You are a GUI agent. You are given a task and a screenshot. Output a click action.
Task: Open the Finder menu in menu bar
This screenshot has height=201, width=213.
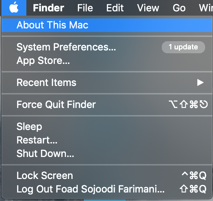pos(48,8)
